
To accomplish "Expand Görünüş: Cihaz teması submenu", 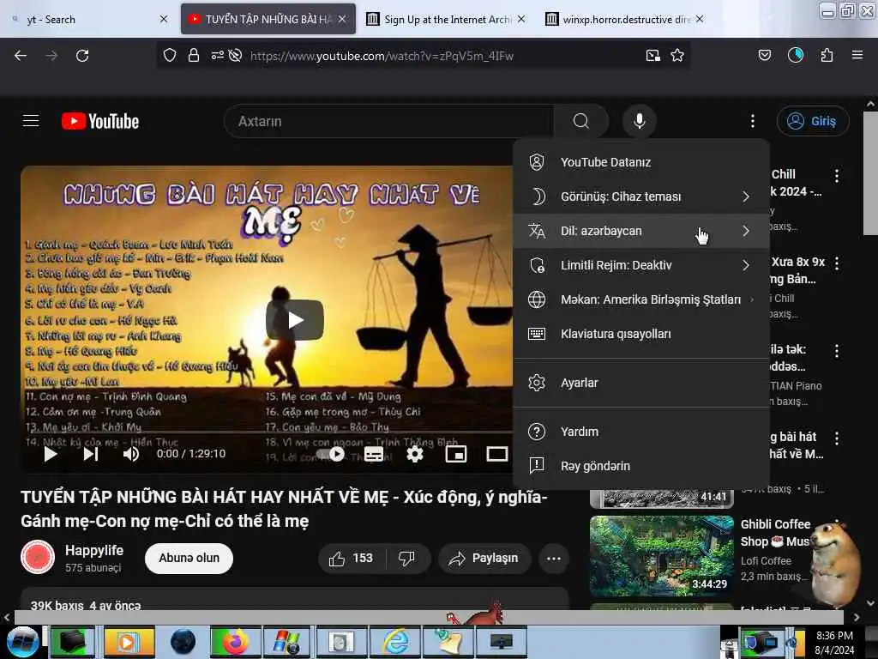I will point(641,196).
